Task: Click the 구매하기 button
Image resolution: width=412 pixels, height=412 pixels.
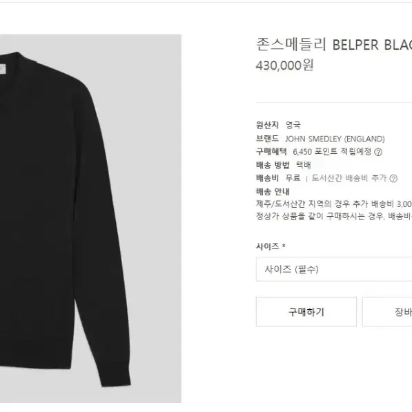Action: click(x=306, y=312)
